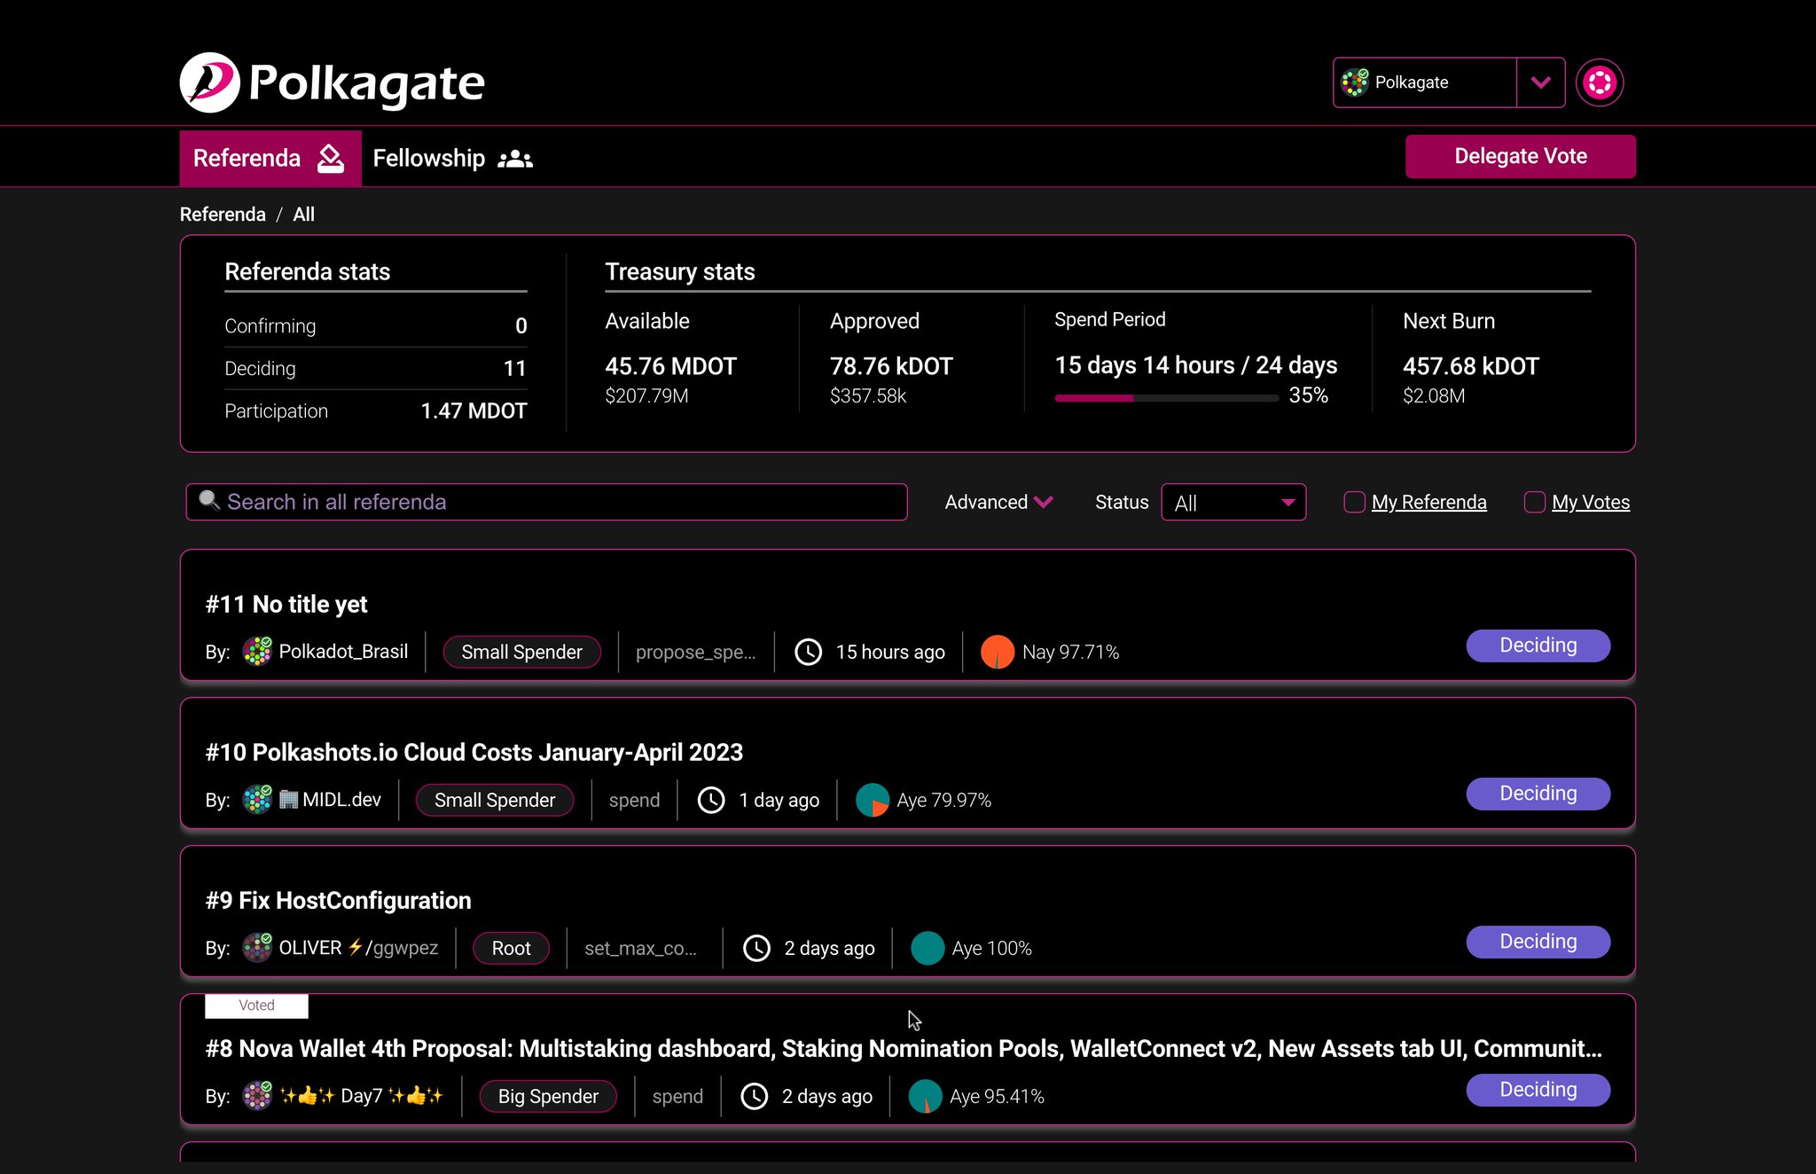The width and height of the screenshot is (1816, 1174).
Task: Click the ballot box icon next to Referenda
Action: pos(331,158)
